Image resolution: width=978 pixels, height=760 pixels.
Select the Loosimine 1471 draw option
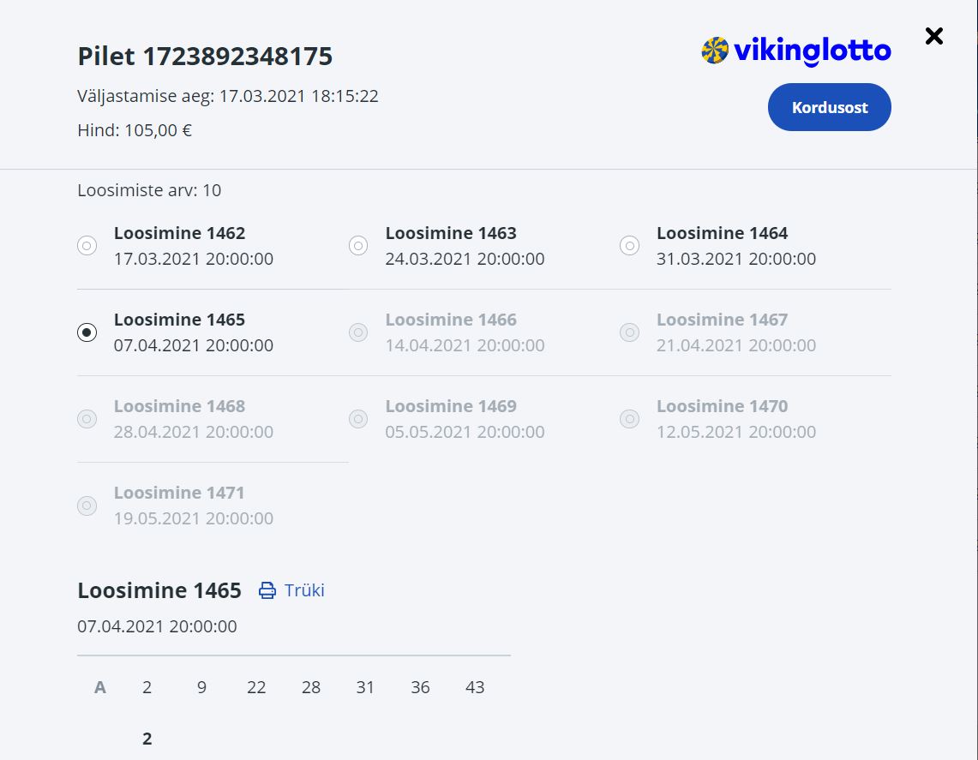pos(87,506)
